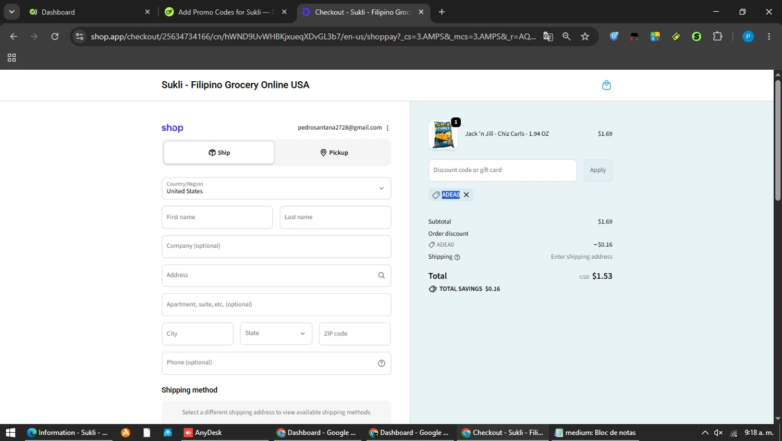The height and width of the screenshot is (441, 782).
Task: Show hidden system tray icons
Action: coord(705,433)
